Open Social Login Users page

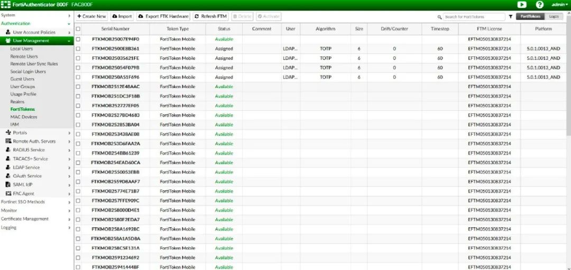point(28,72)
